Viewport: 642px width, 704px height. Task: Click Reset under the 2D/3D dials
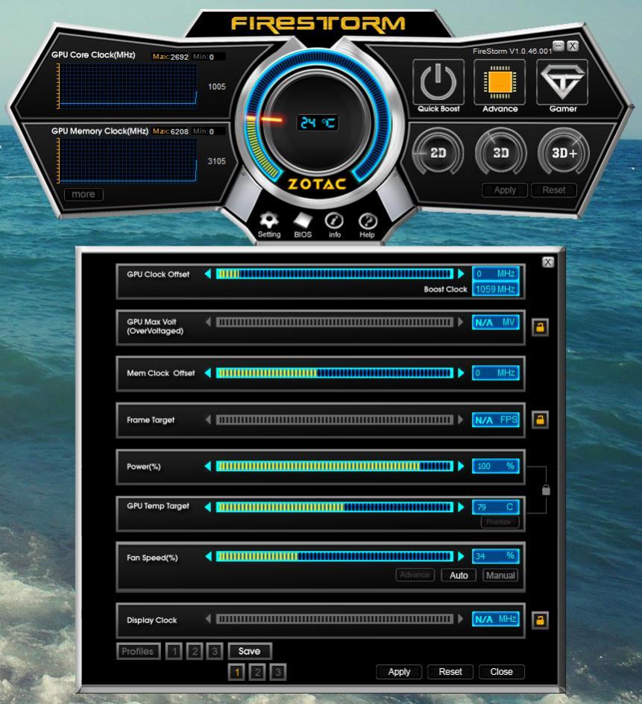[x=554, y=190]
